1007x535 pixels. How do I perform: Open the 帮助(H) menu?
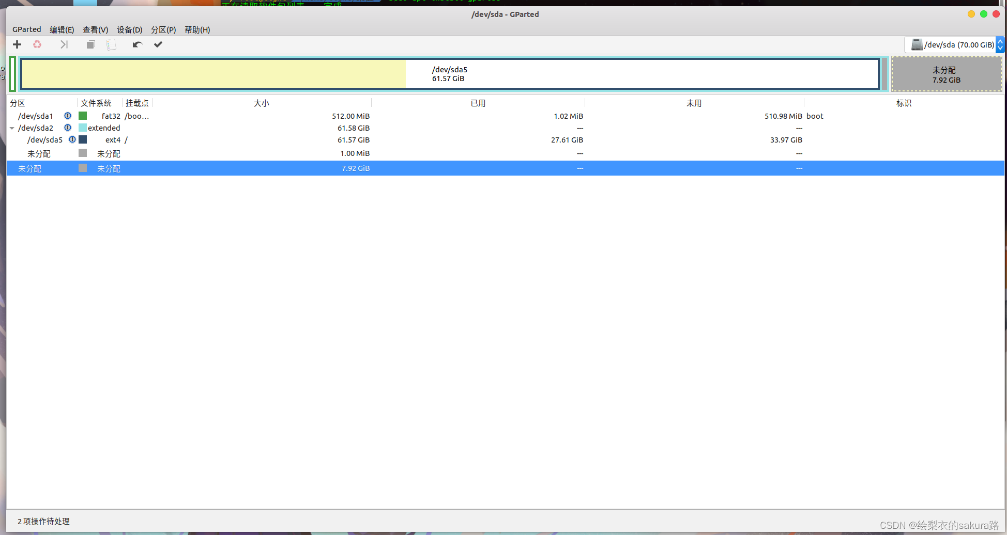pyautogui.click(x=197, y=29)
